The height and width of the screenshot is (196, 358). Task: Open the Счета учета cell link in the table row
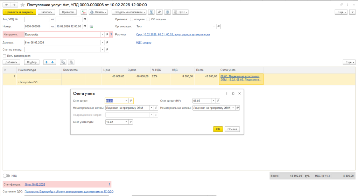[241, 78]
